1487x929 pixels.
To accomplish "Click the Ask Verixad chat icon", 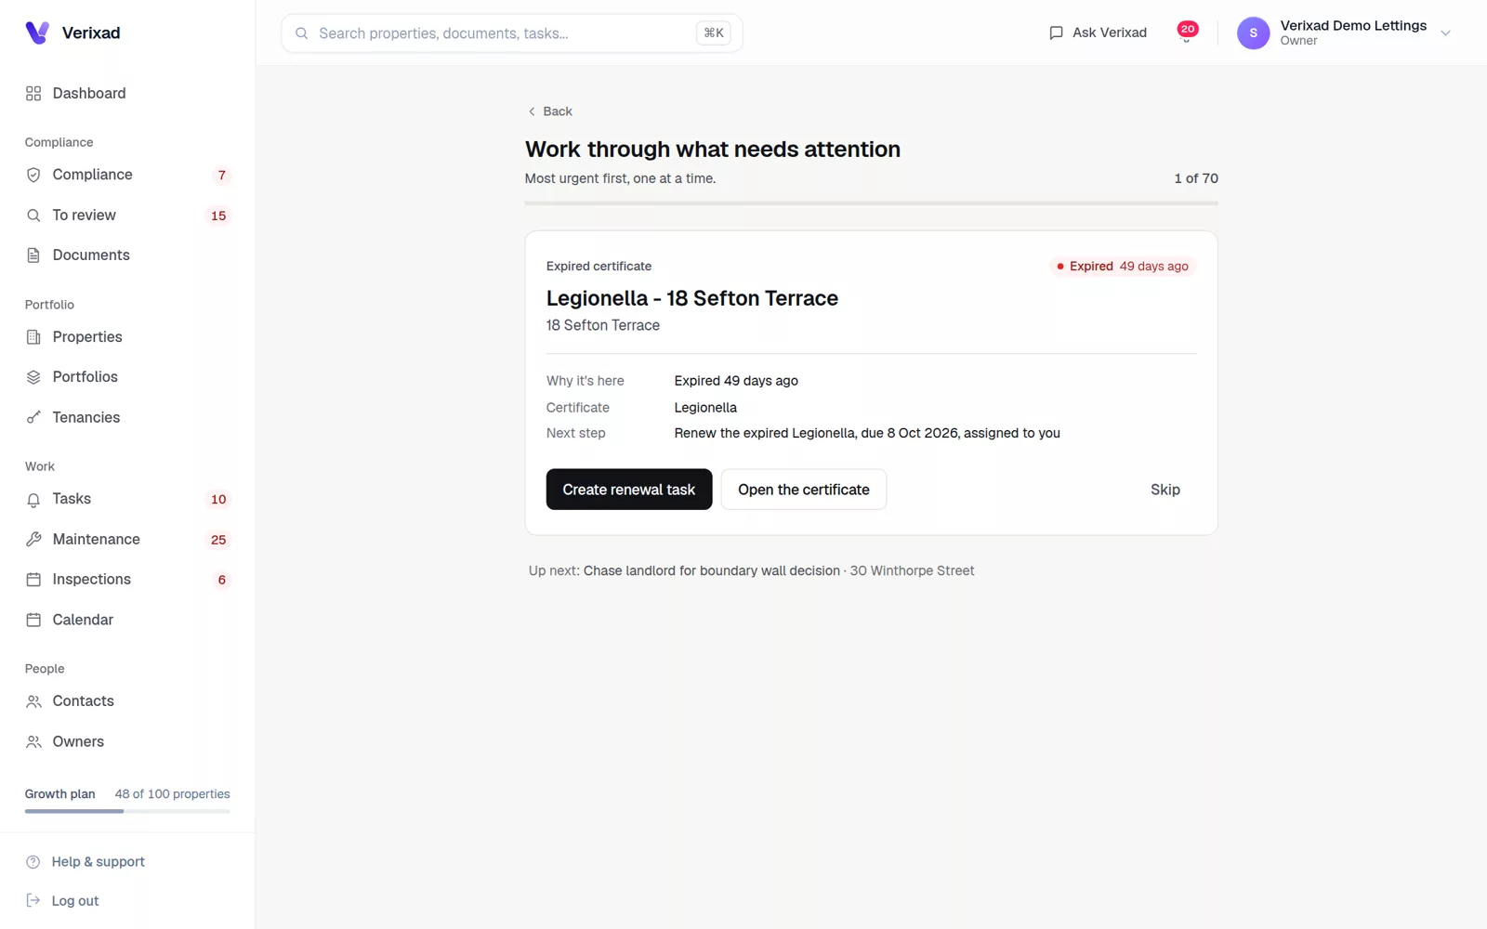I will pyautogui.click(x=1056, y=33).
